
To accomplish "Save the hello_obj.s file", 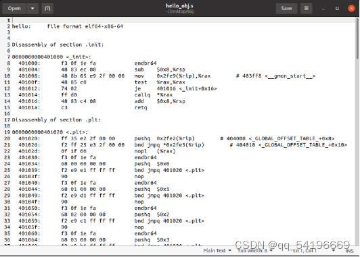I will [286, 9].
